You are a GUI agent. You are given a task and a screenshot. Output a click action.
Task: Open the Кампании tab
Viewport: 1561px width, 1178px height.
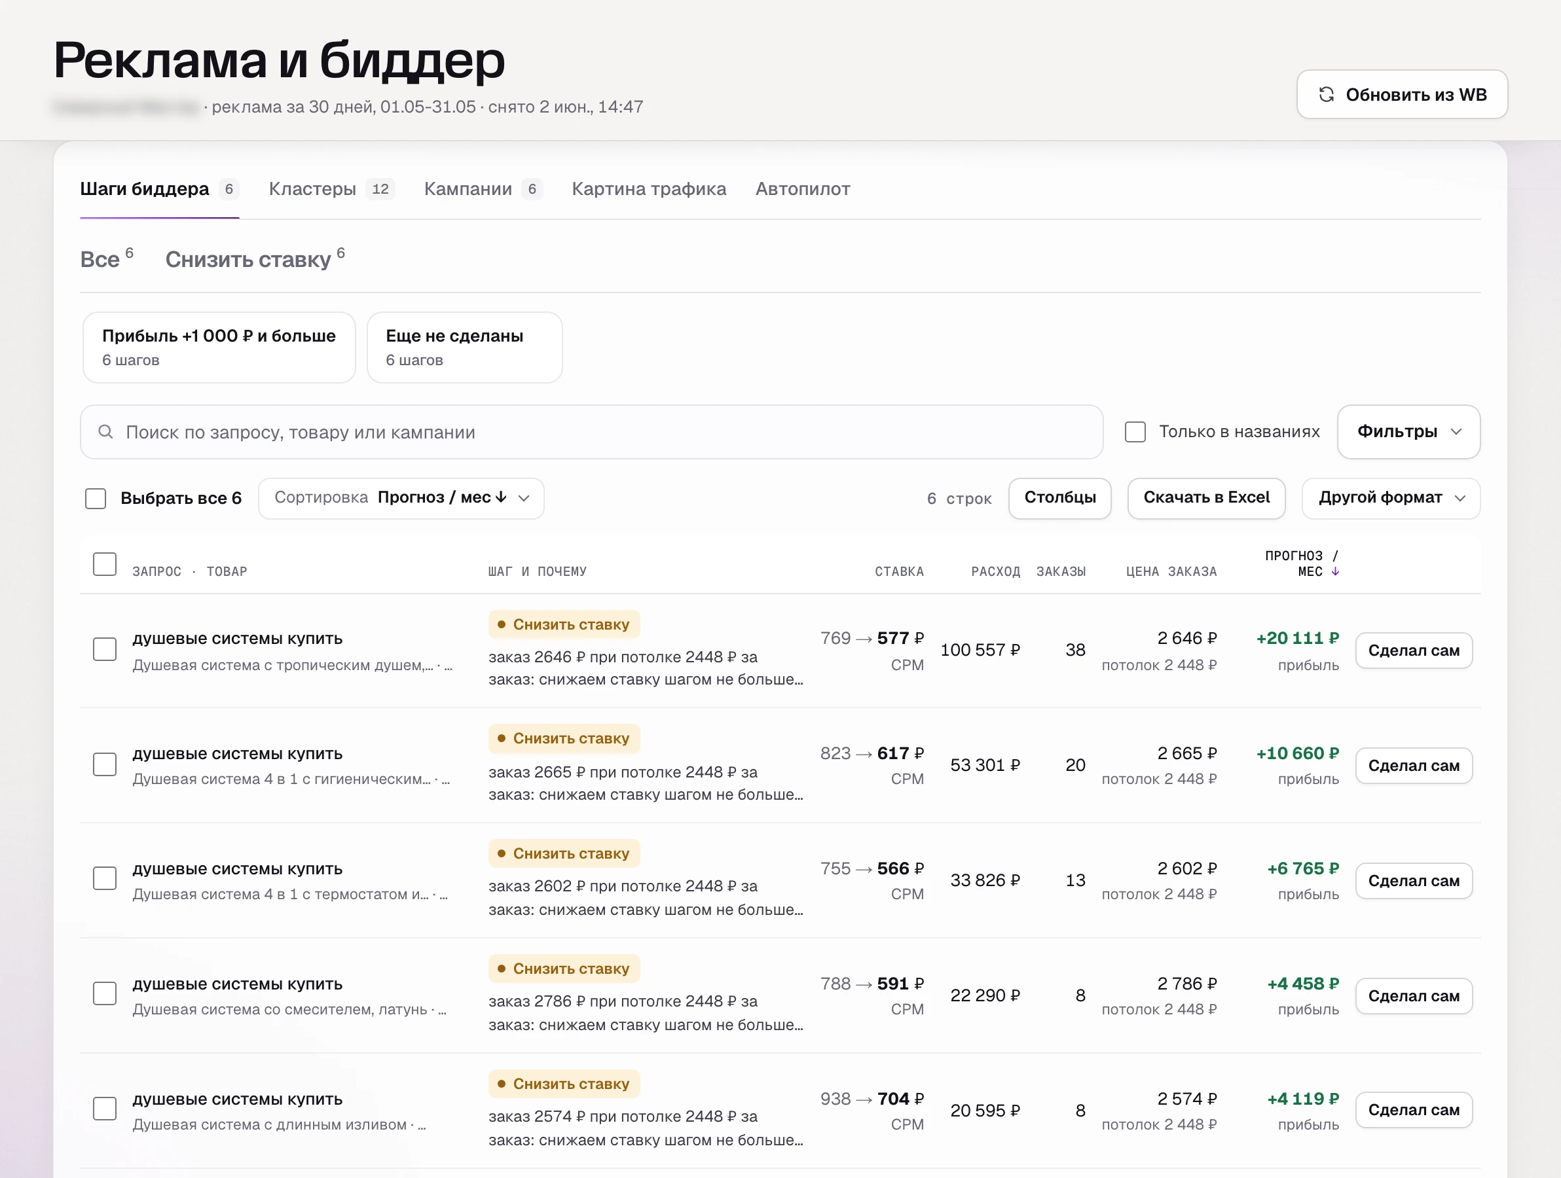click(483, 189)
